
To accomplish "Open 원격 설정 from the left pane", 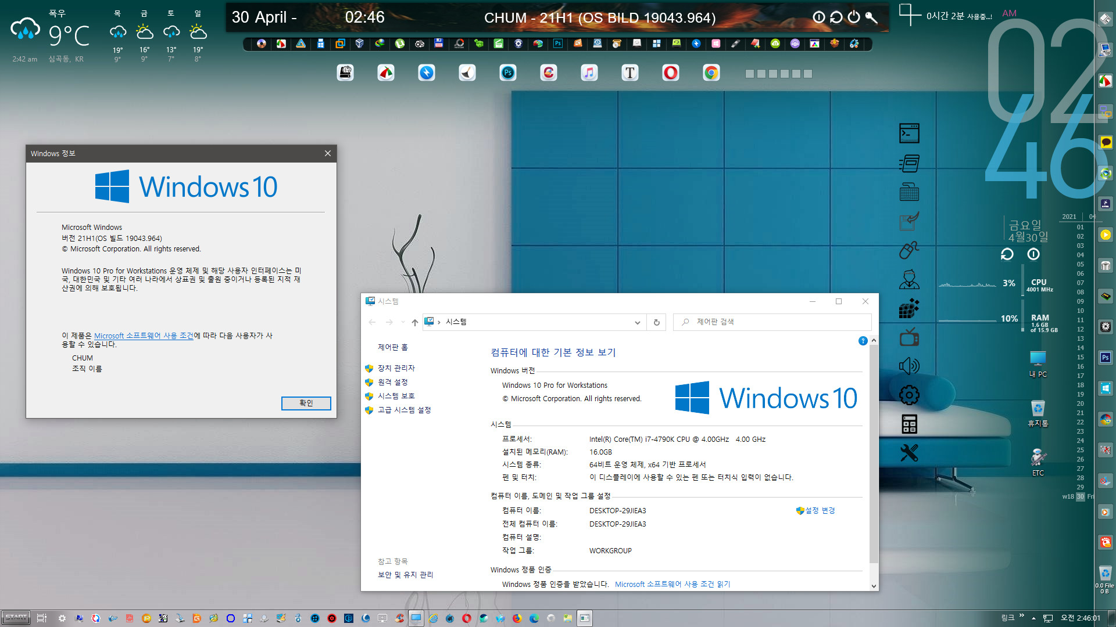I will (x=392, y=382).
